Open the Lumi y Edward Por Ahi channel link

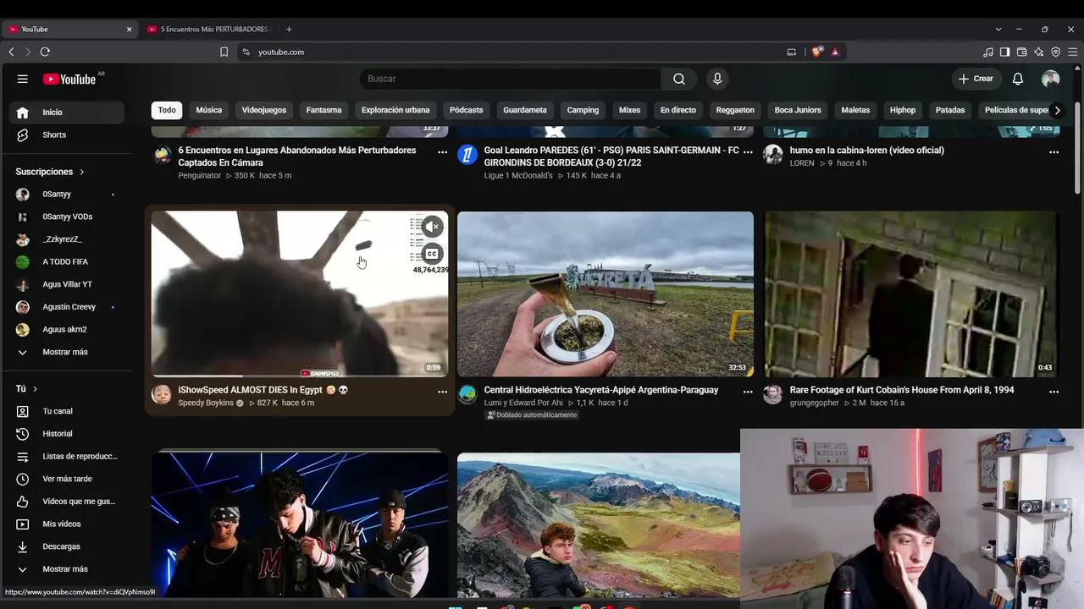(x=523, y=403)
